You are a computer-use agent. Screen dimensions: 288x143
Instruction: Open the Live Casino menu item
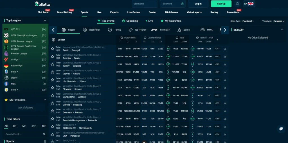click(133, 12)
